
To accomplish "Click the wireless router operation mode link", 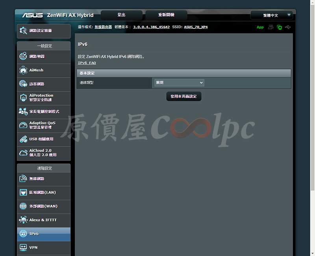I will click(103, 27).
